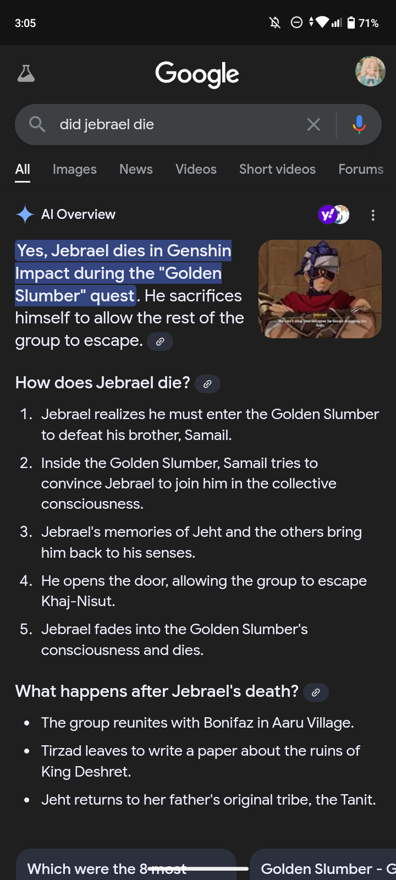The width and height of the screenshot is (396, 880).
Task: Tap the Jebrael image thumbnail
Action: point(320,289)
